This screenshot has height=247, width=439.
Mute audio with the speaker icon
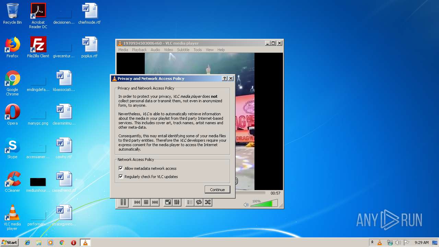[x=246, y=205]
